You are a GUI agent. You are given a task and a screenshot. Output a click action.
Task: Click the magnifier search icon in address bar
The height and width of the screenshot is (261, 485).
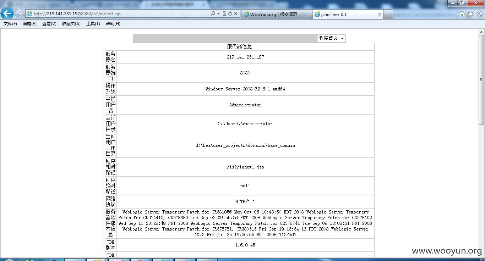213,13
